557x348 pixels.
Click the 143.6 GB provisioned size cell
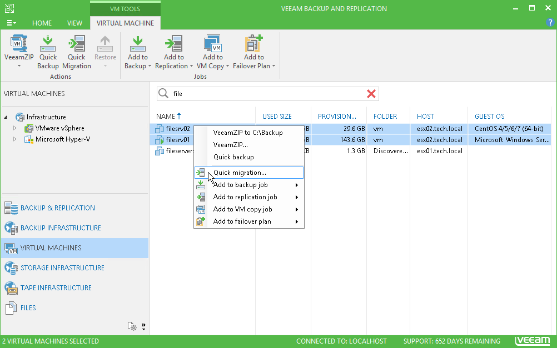(x=352, y=140)
